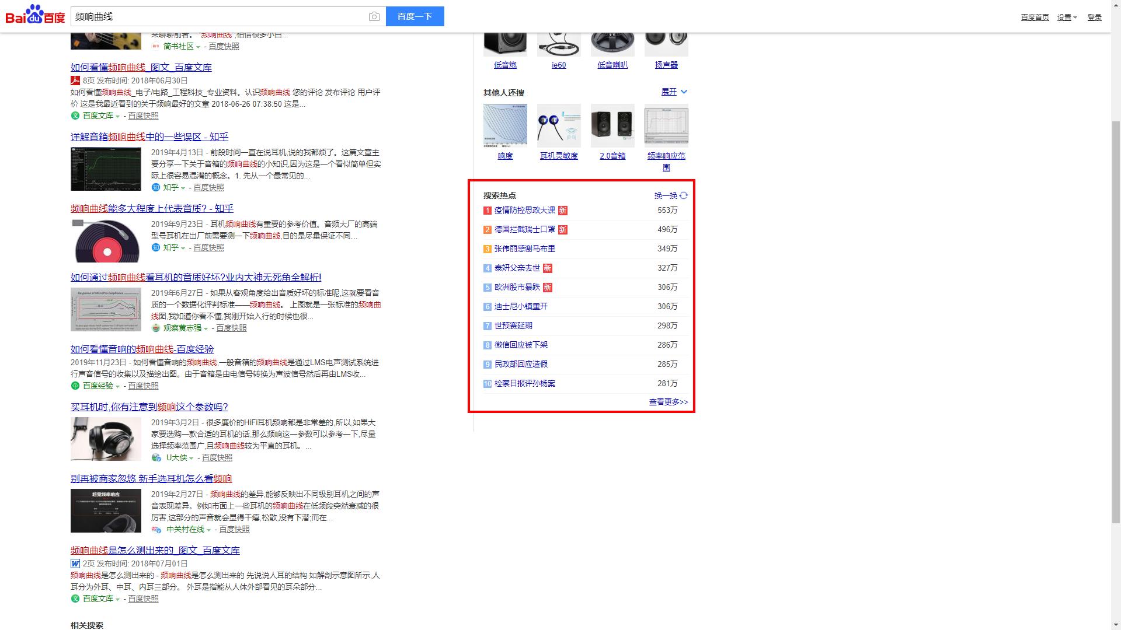The width and height of the screenshot is (1121, 630).
Task: Open hot search 欧洲股市暴跌
Action: (517, 287)
